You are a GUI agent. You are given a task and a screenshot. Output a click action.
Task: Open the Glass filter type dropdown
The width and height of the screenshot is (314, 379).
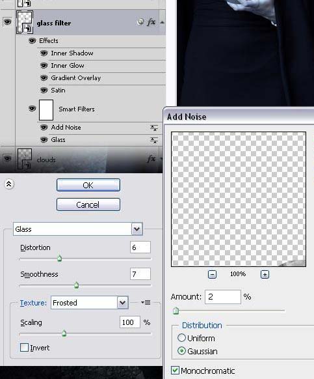[x=137, y=229]
